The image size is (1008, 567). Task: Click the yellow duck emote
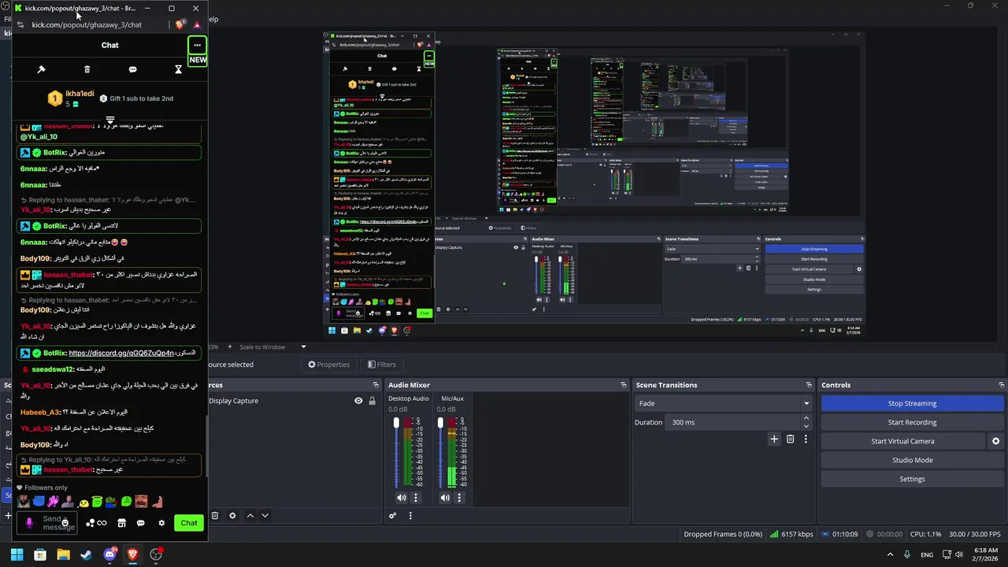tap(83, 502)
